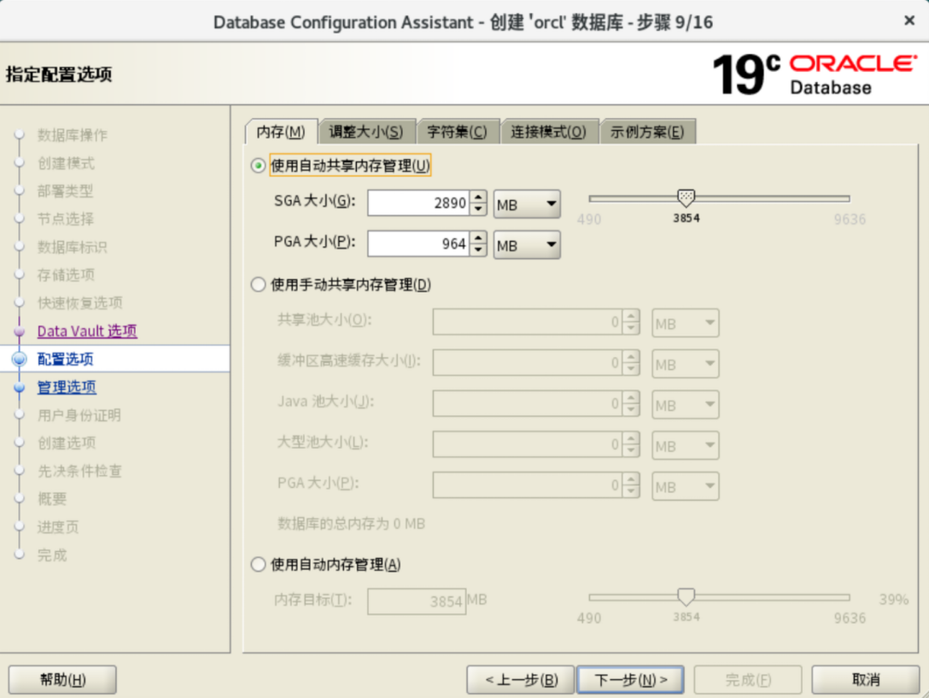929x698 pixels.
Task: Switch to the 连接模式 tab
Action: pos(548,132)
